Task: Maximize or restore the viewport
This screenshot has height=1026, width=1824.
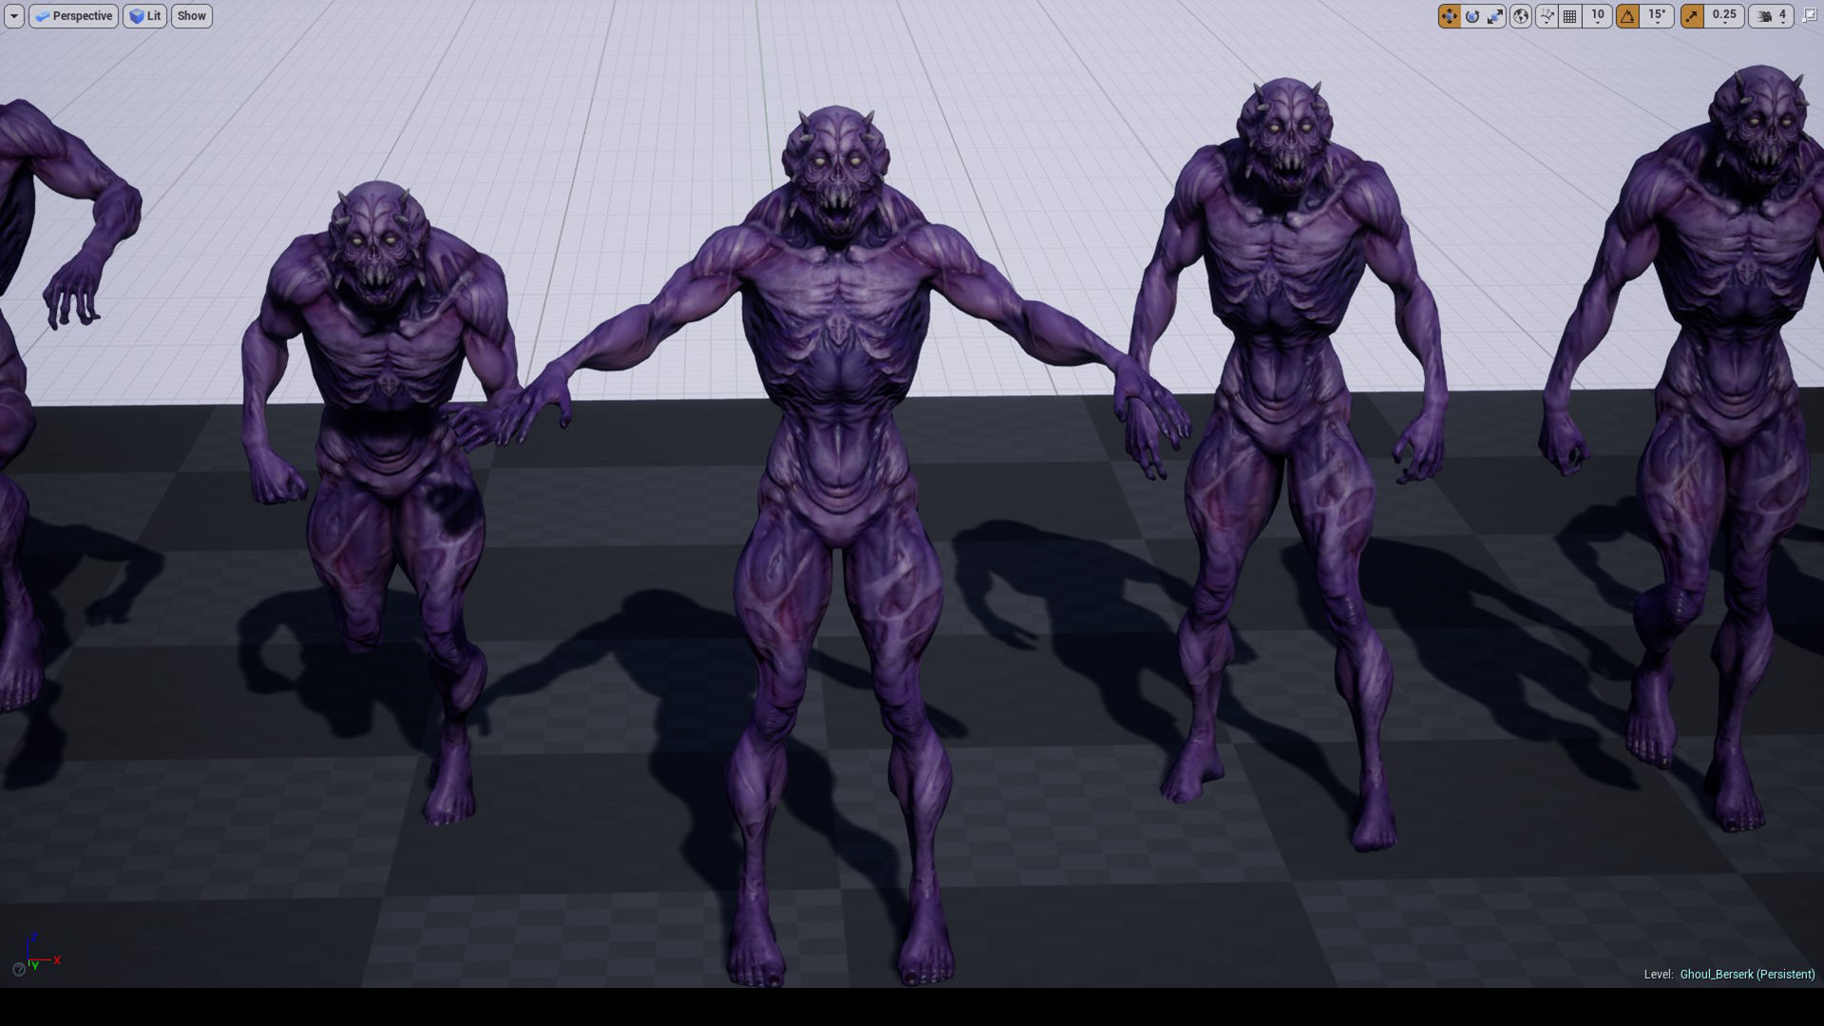Action: click(1809, 15)
